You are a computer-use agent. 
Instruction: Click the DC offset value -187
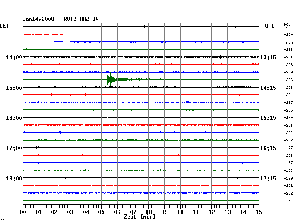click(288, 163)
